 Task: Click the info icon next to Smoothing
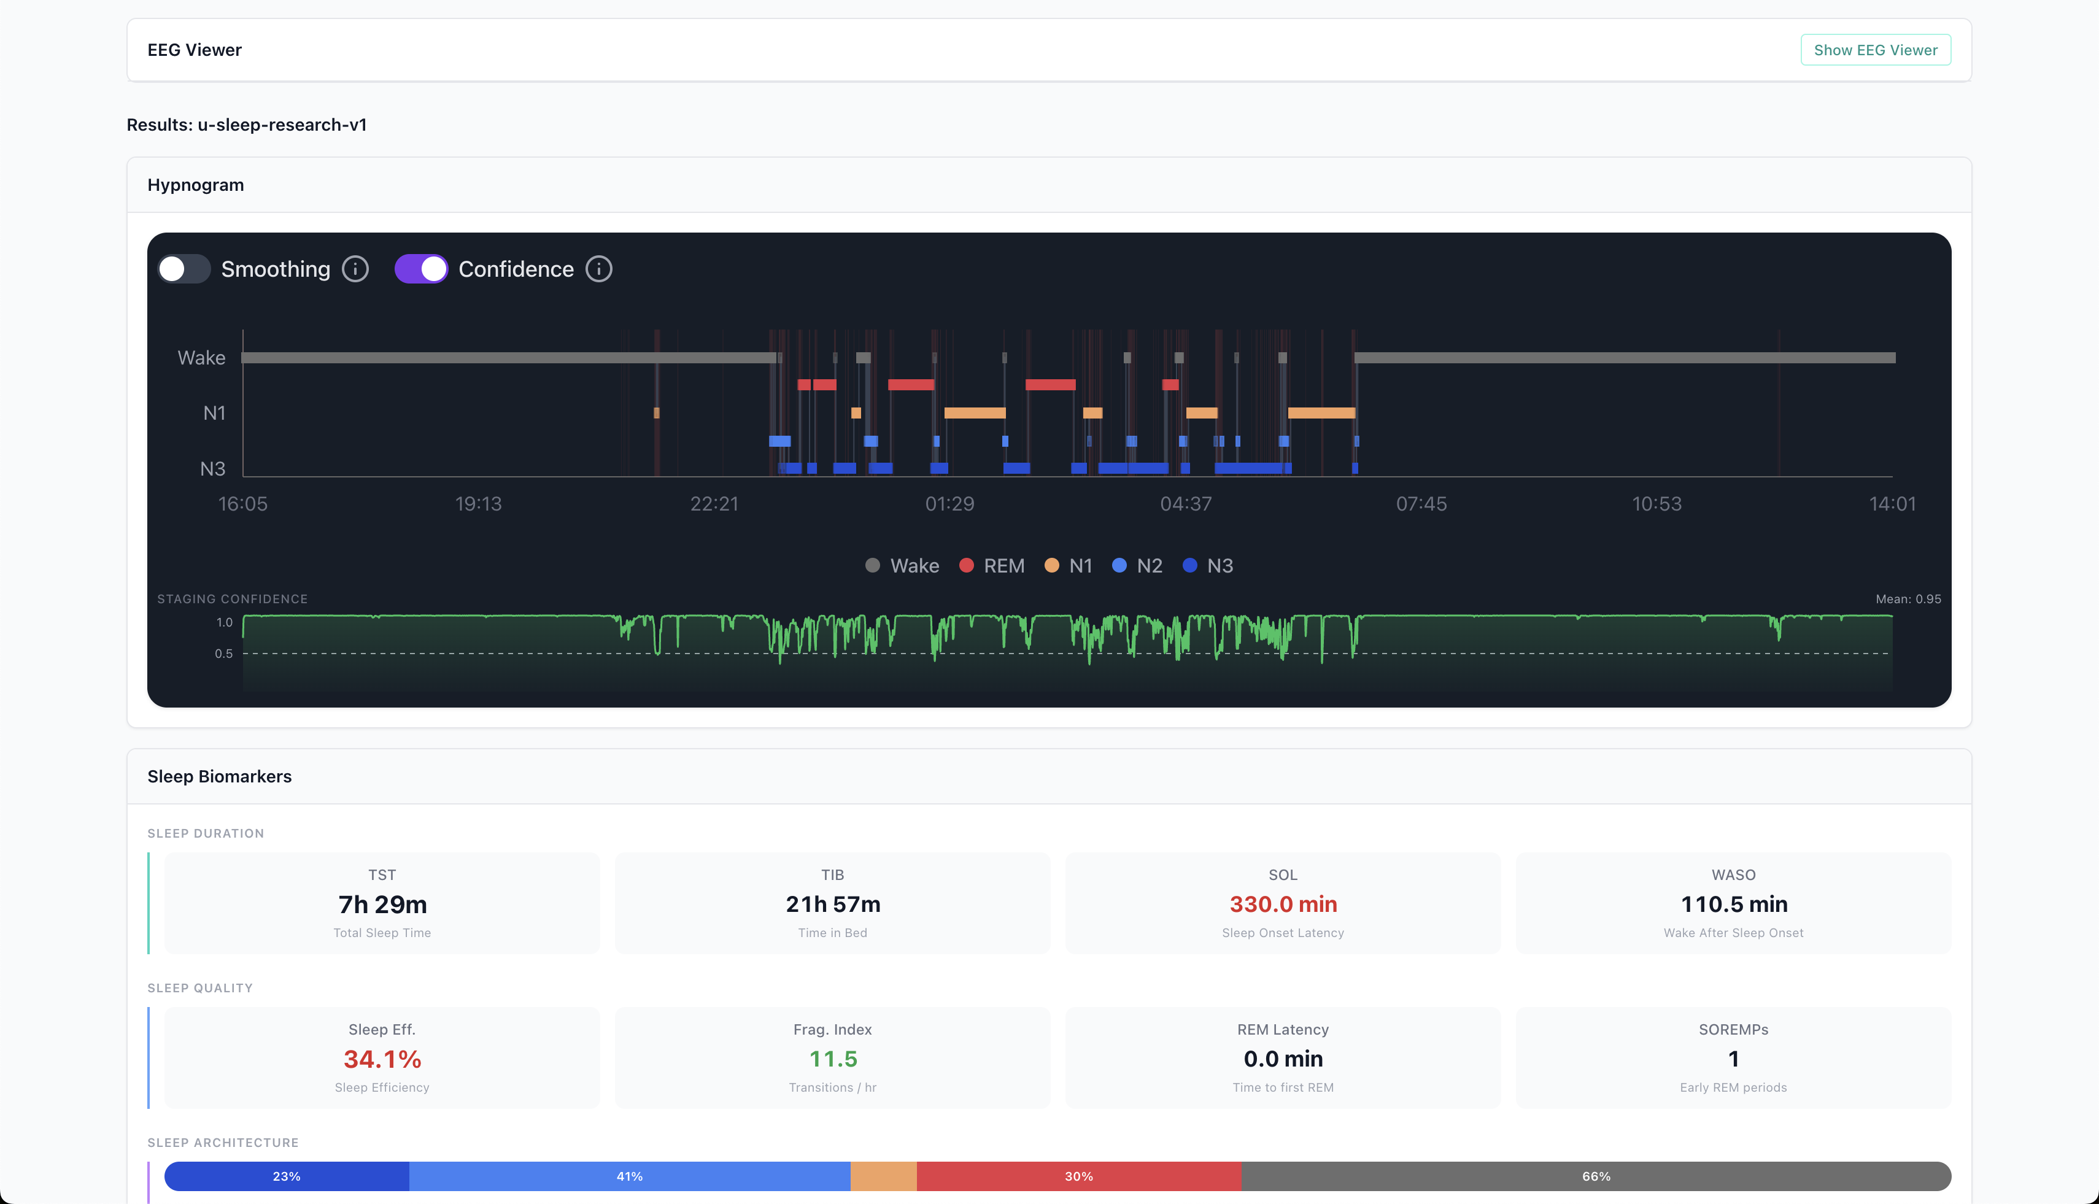pyautogui.click(x=354, y=269)
